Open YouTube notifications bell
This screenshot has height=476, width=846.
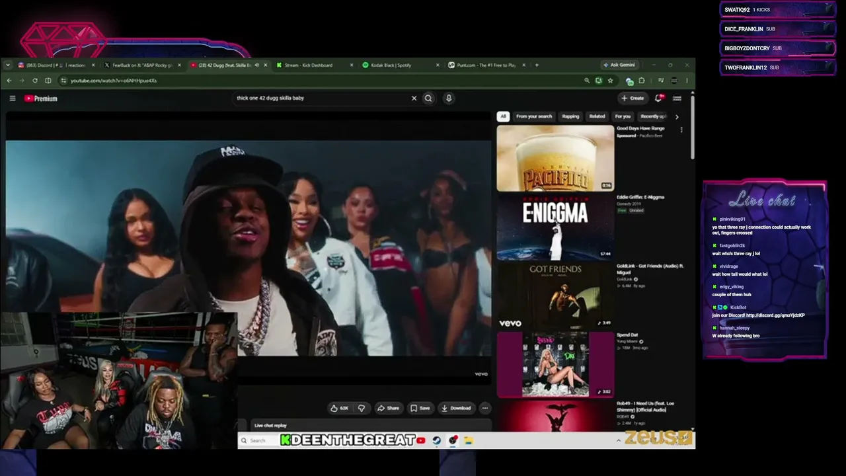coord(658,98)
